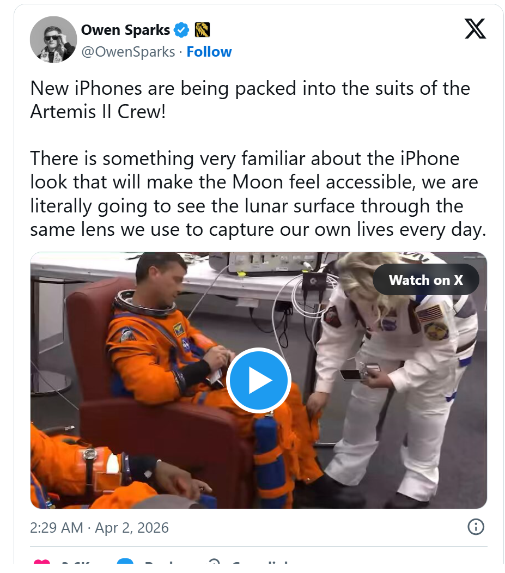This screenshot has width=505, height=573.
Task: Open the @OwenSparks handle link
Action: tap(128, 52)
